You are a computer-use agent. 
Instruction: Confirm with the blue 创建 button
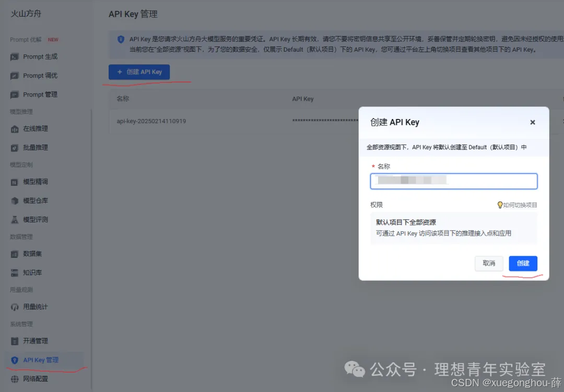pyautogui.click(x=523, y=264)
